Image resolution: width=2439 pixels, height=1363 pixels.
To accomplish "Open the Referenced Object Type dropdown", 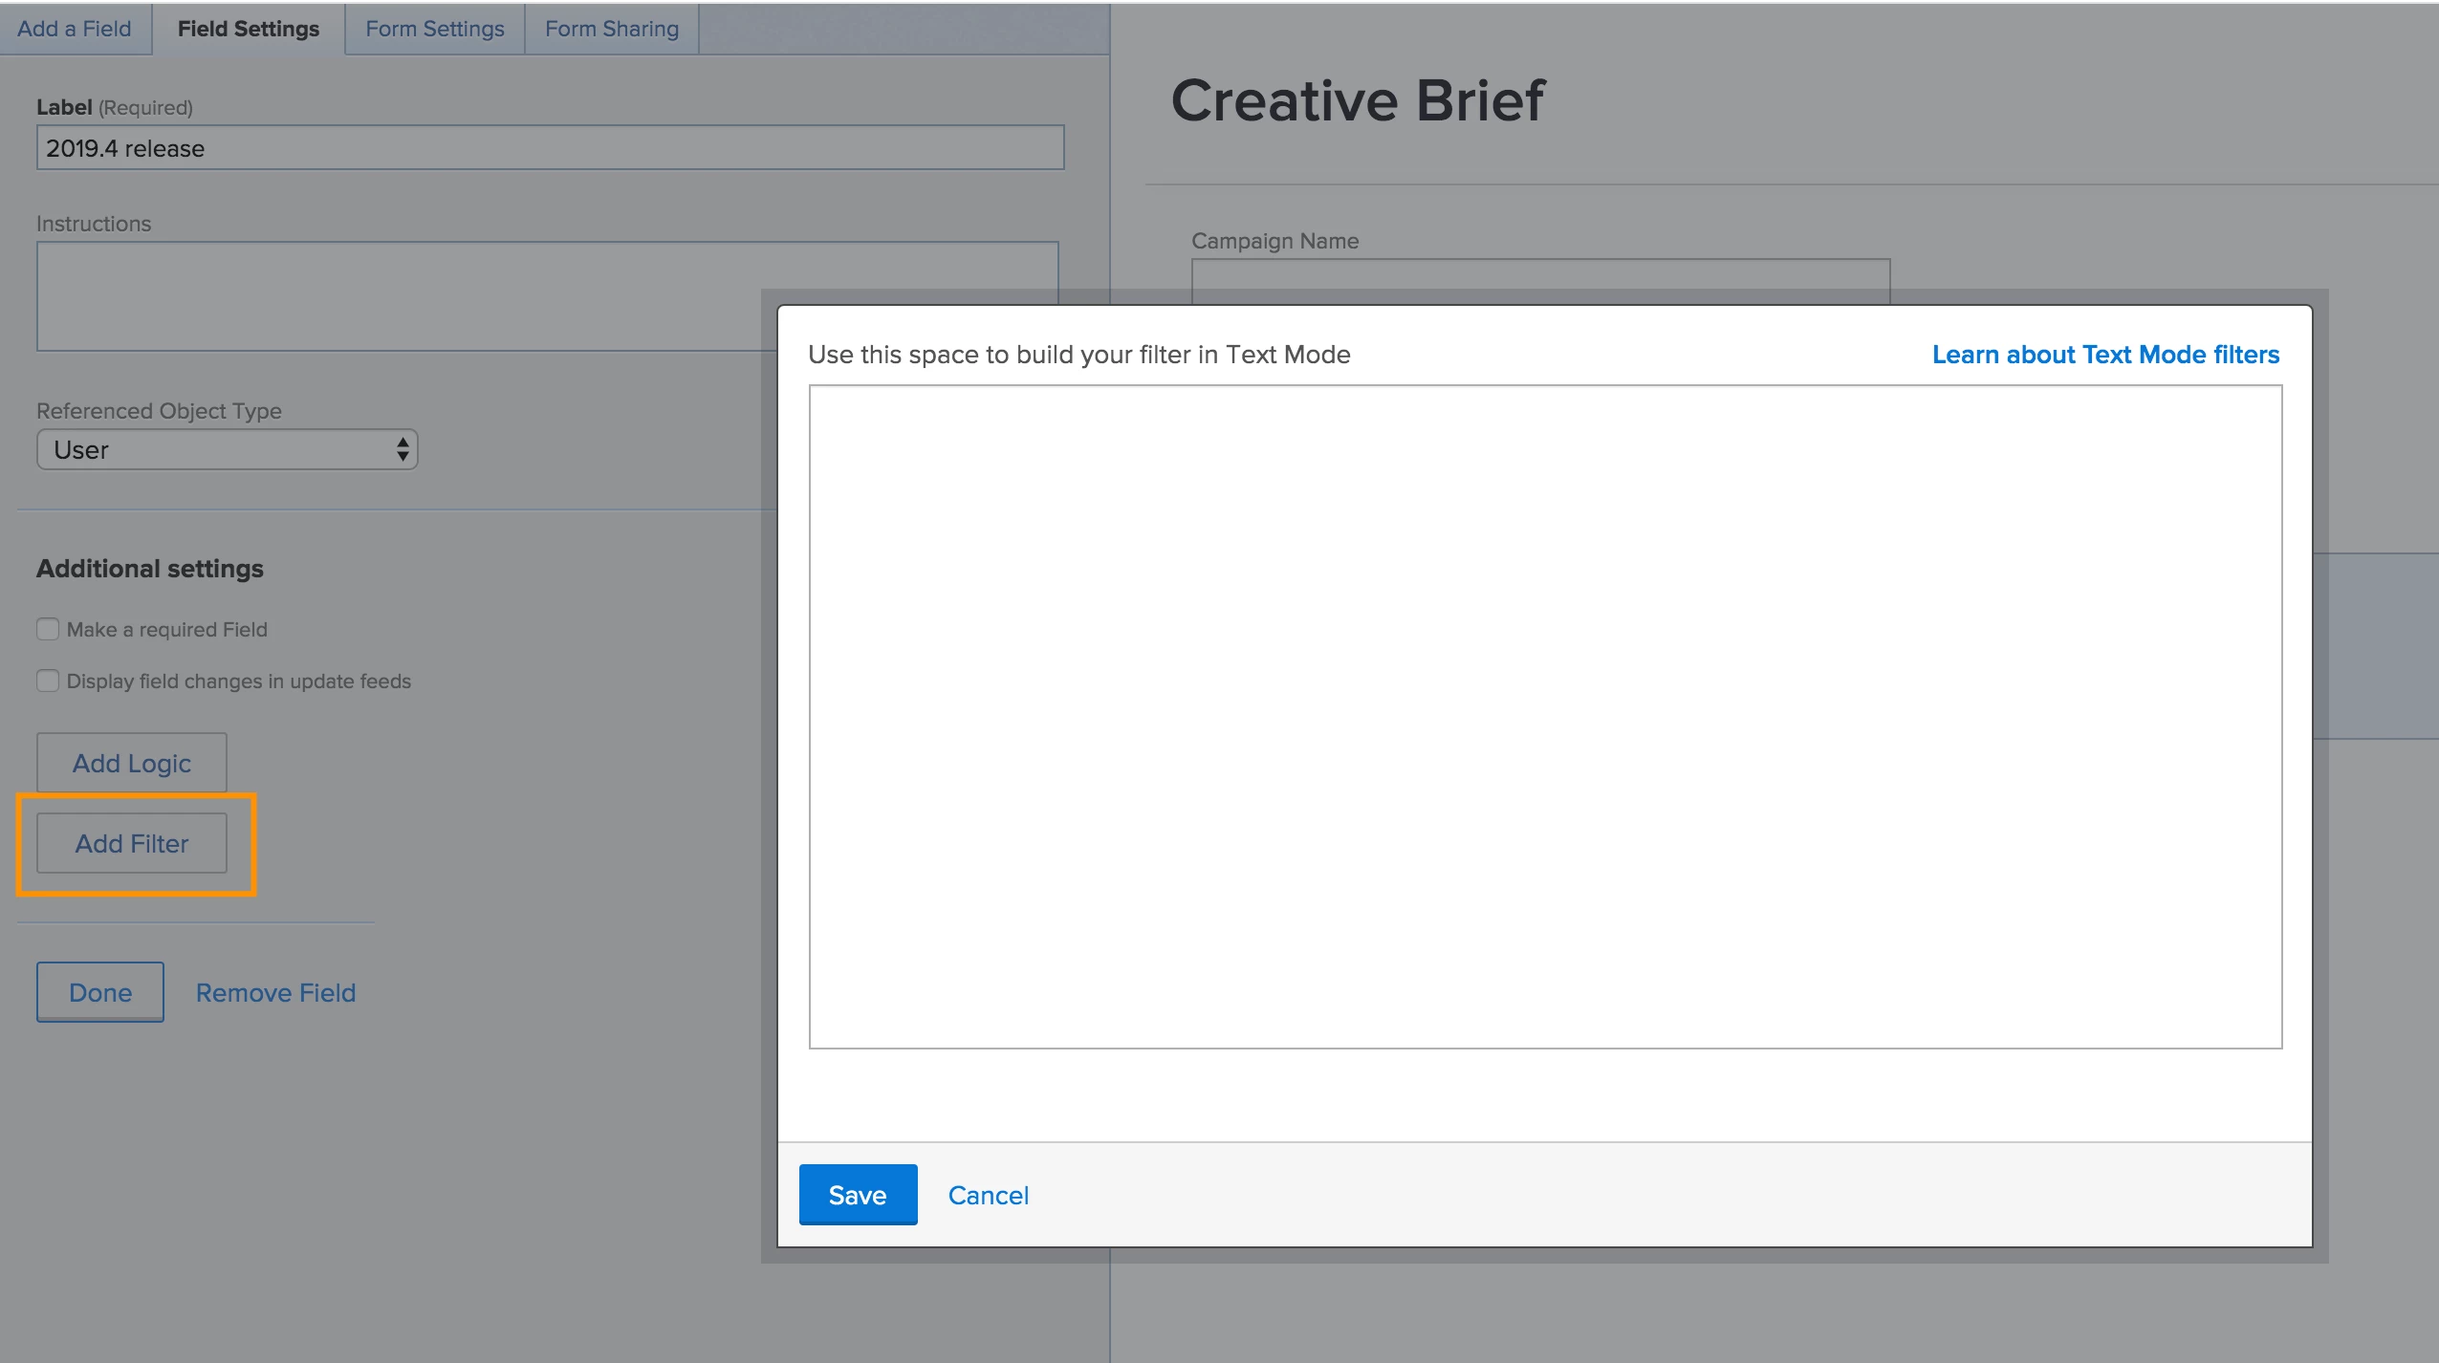I will coord(227,449).
